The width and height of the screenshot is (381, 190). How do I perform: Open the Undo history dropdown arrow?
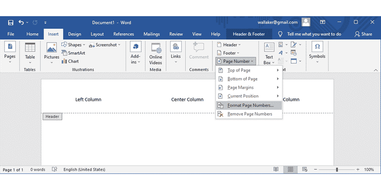tap(27, 22)
